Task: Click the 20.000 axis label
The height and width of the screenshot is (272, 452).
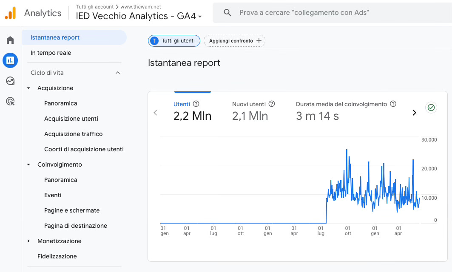Action: (429, 169)
